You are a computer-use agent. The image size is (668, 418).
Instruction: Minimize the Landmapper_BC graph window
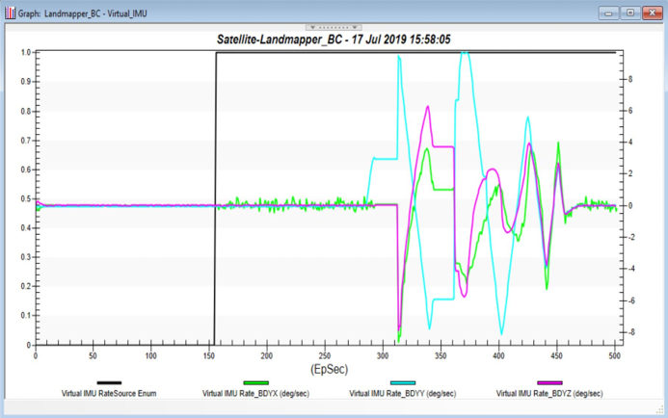point(608,13)
